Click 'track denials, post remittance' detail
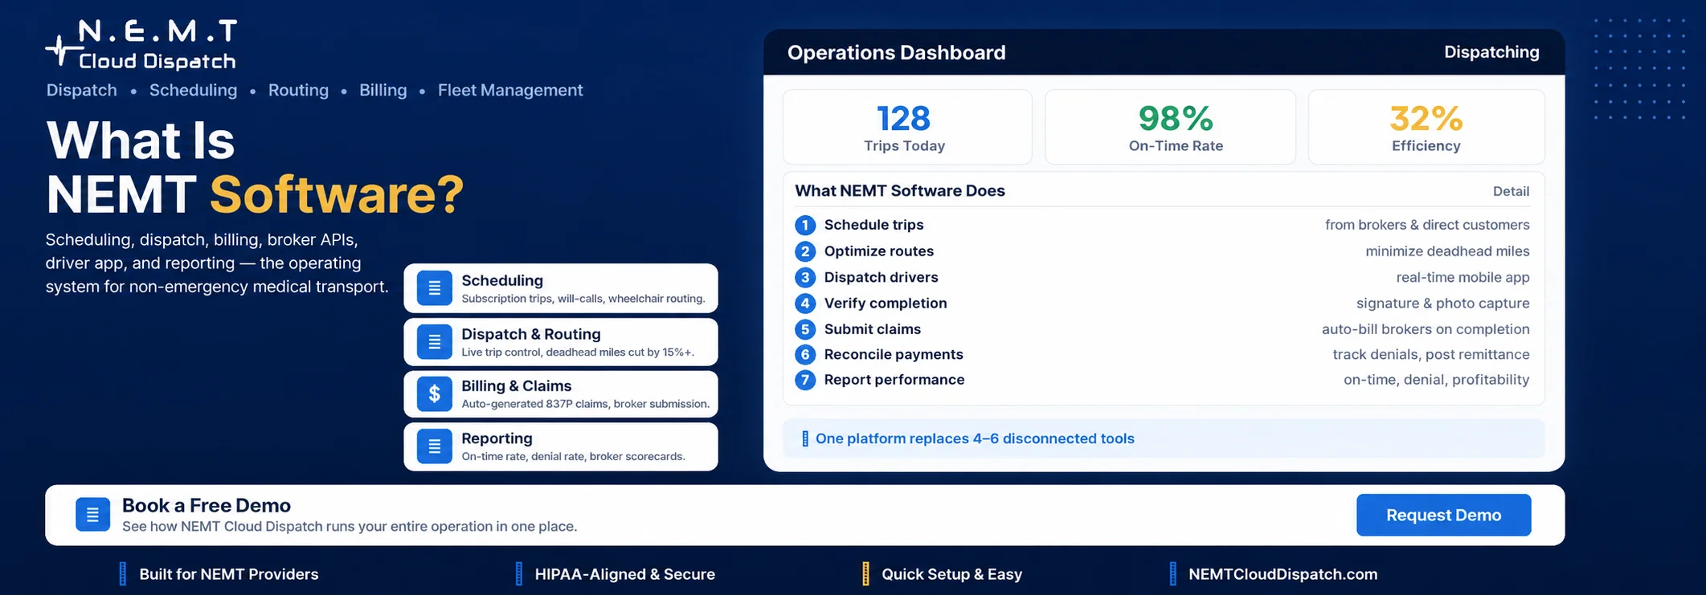Image resolution: width=1706 pixels, height=595 pixels. [x=1431, y=354]
